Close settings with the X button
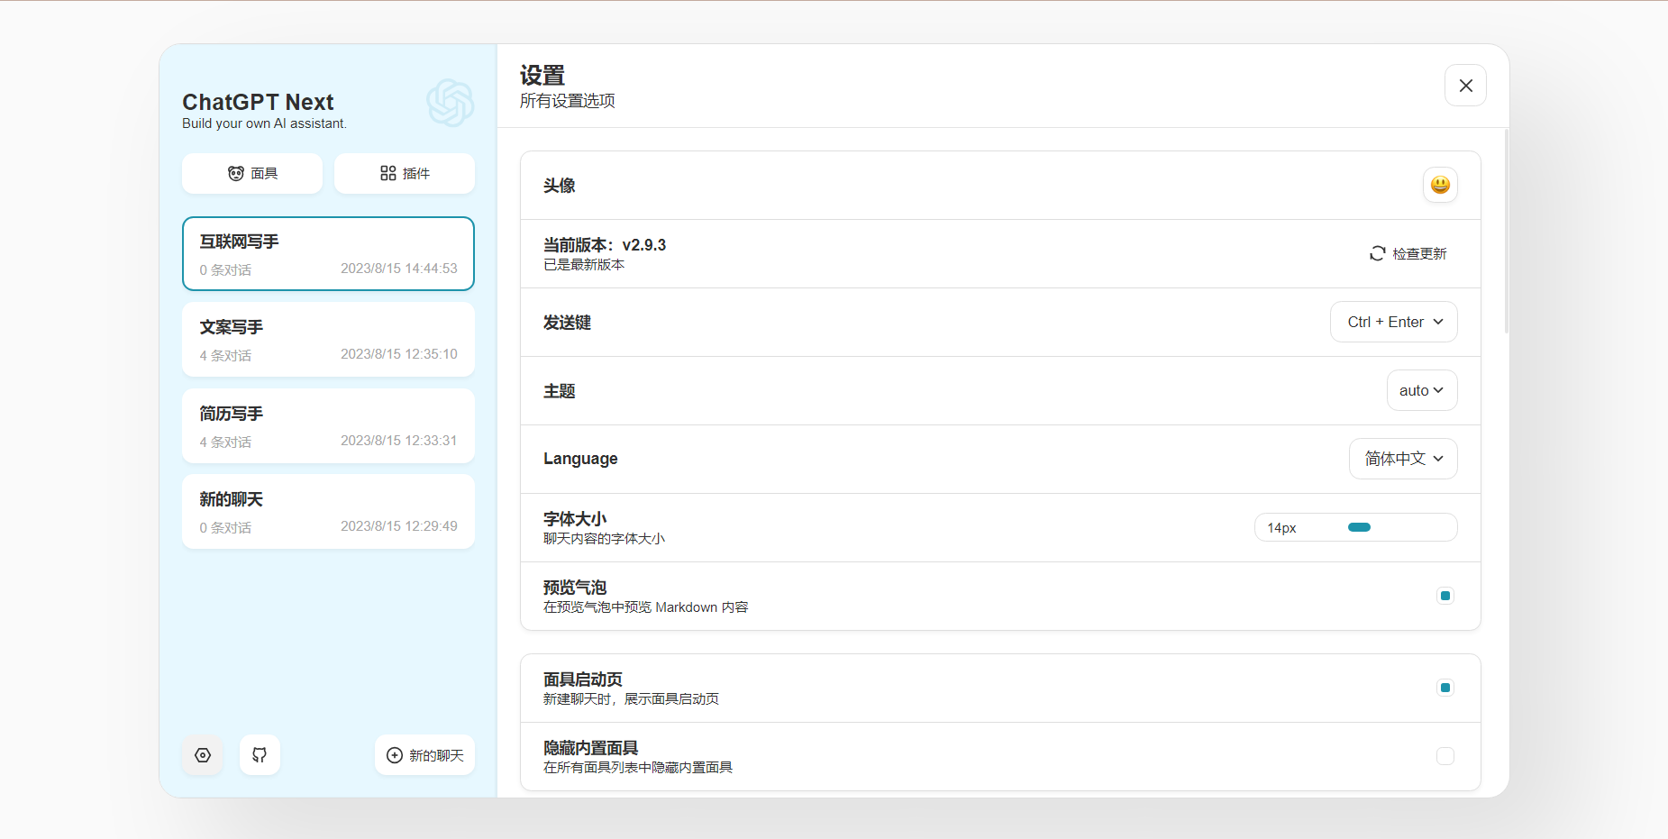The image size is (1668, 839). tap(1465, 86)
